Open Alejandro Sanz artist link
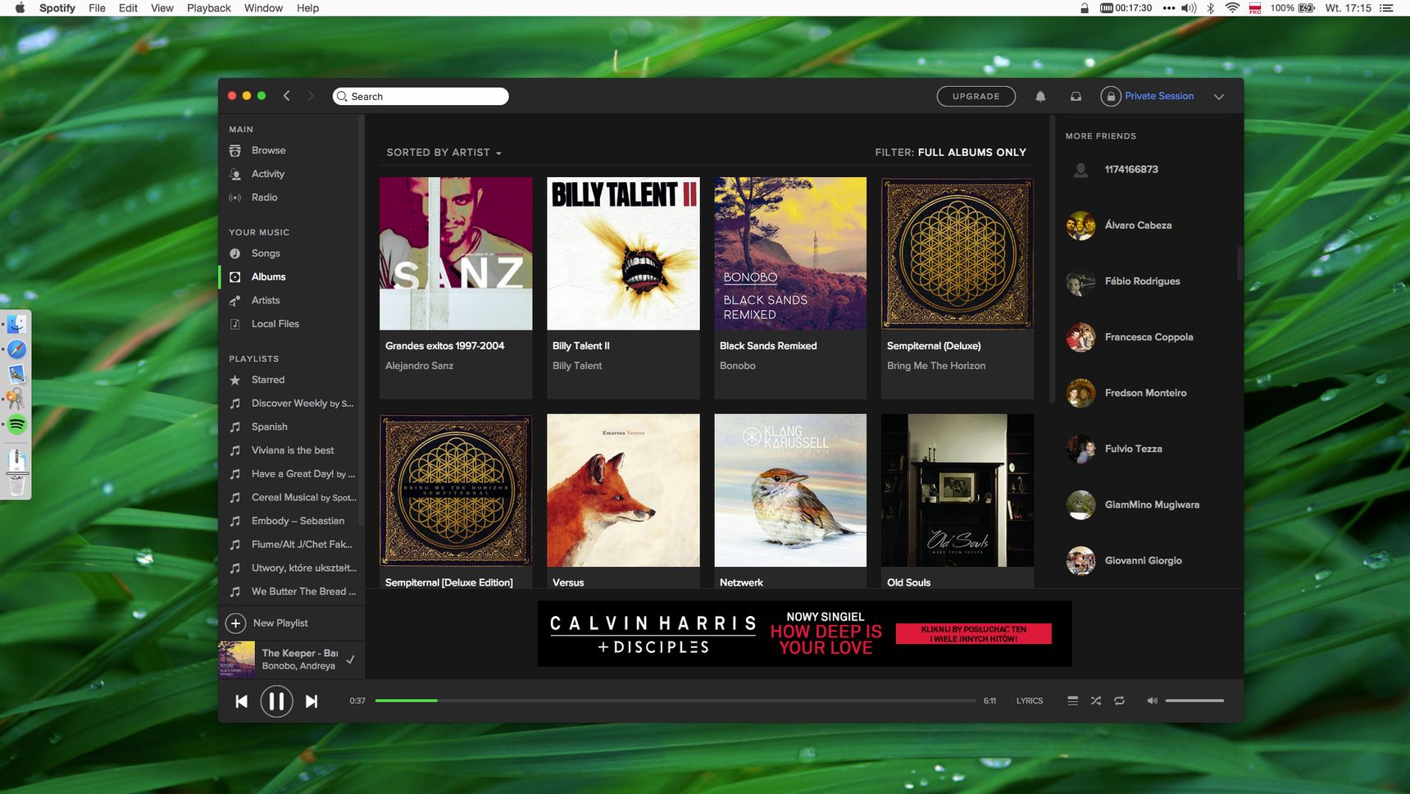This screenshot has height=794, width=1410. (x=419, y=366)
